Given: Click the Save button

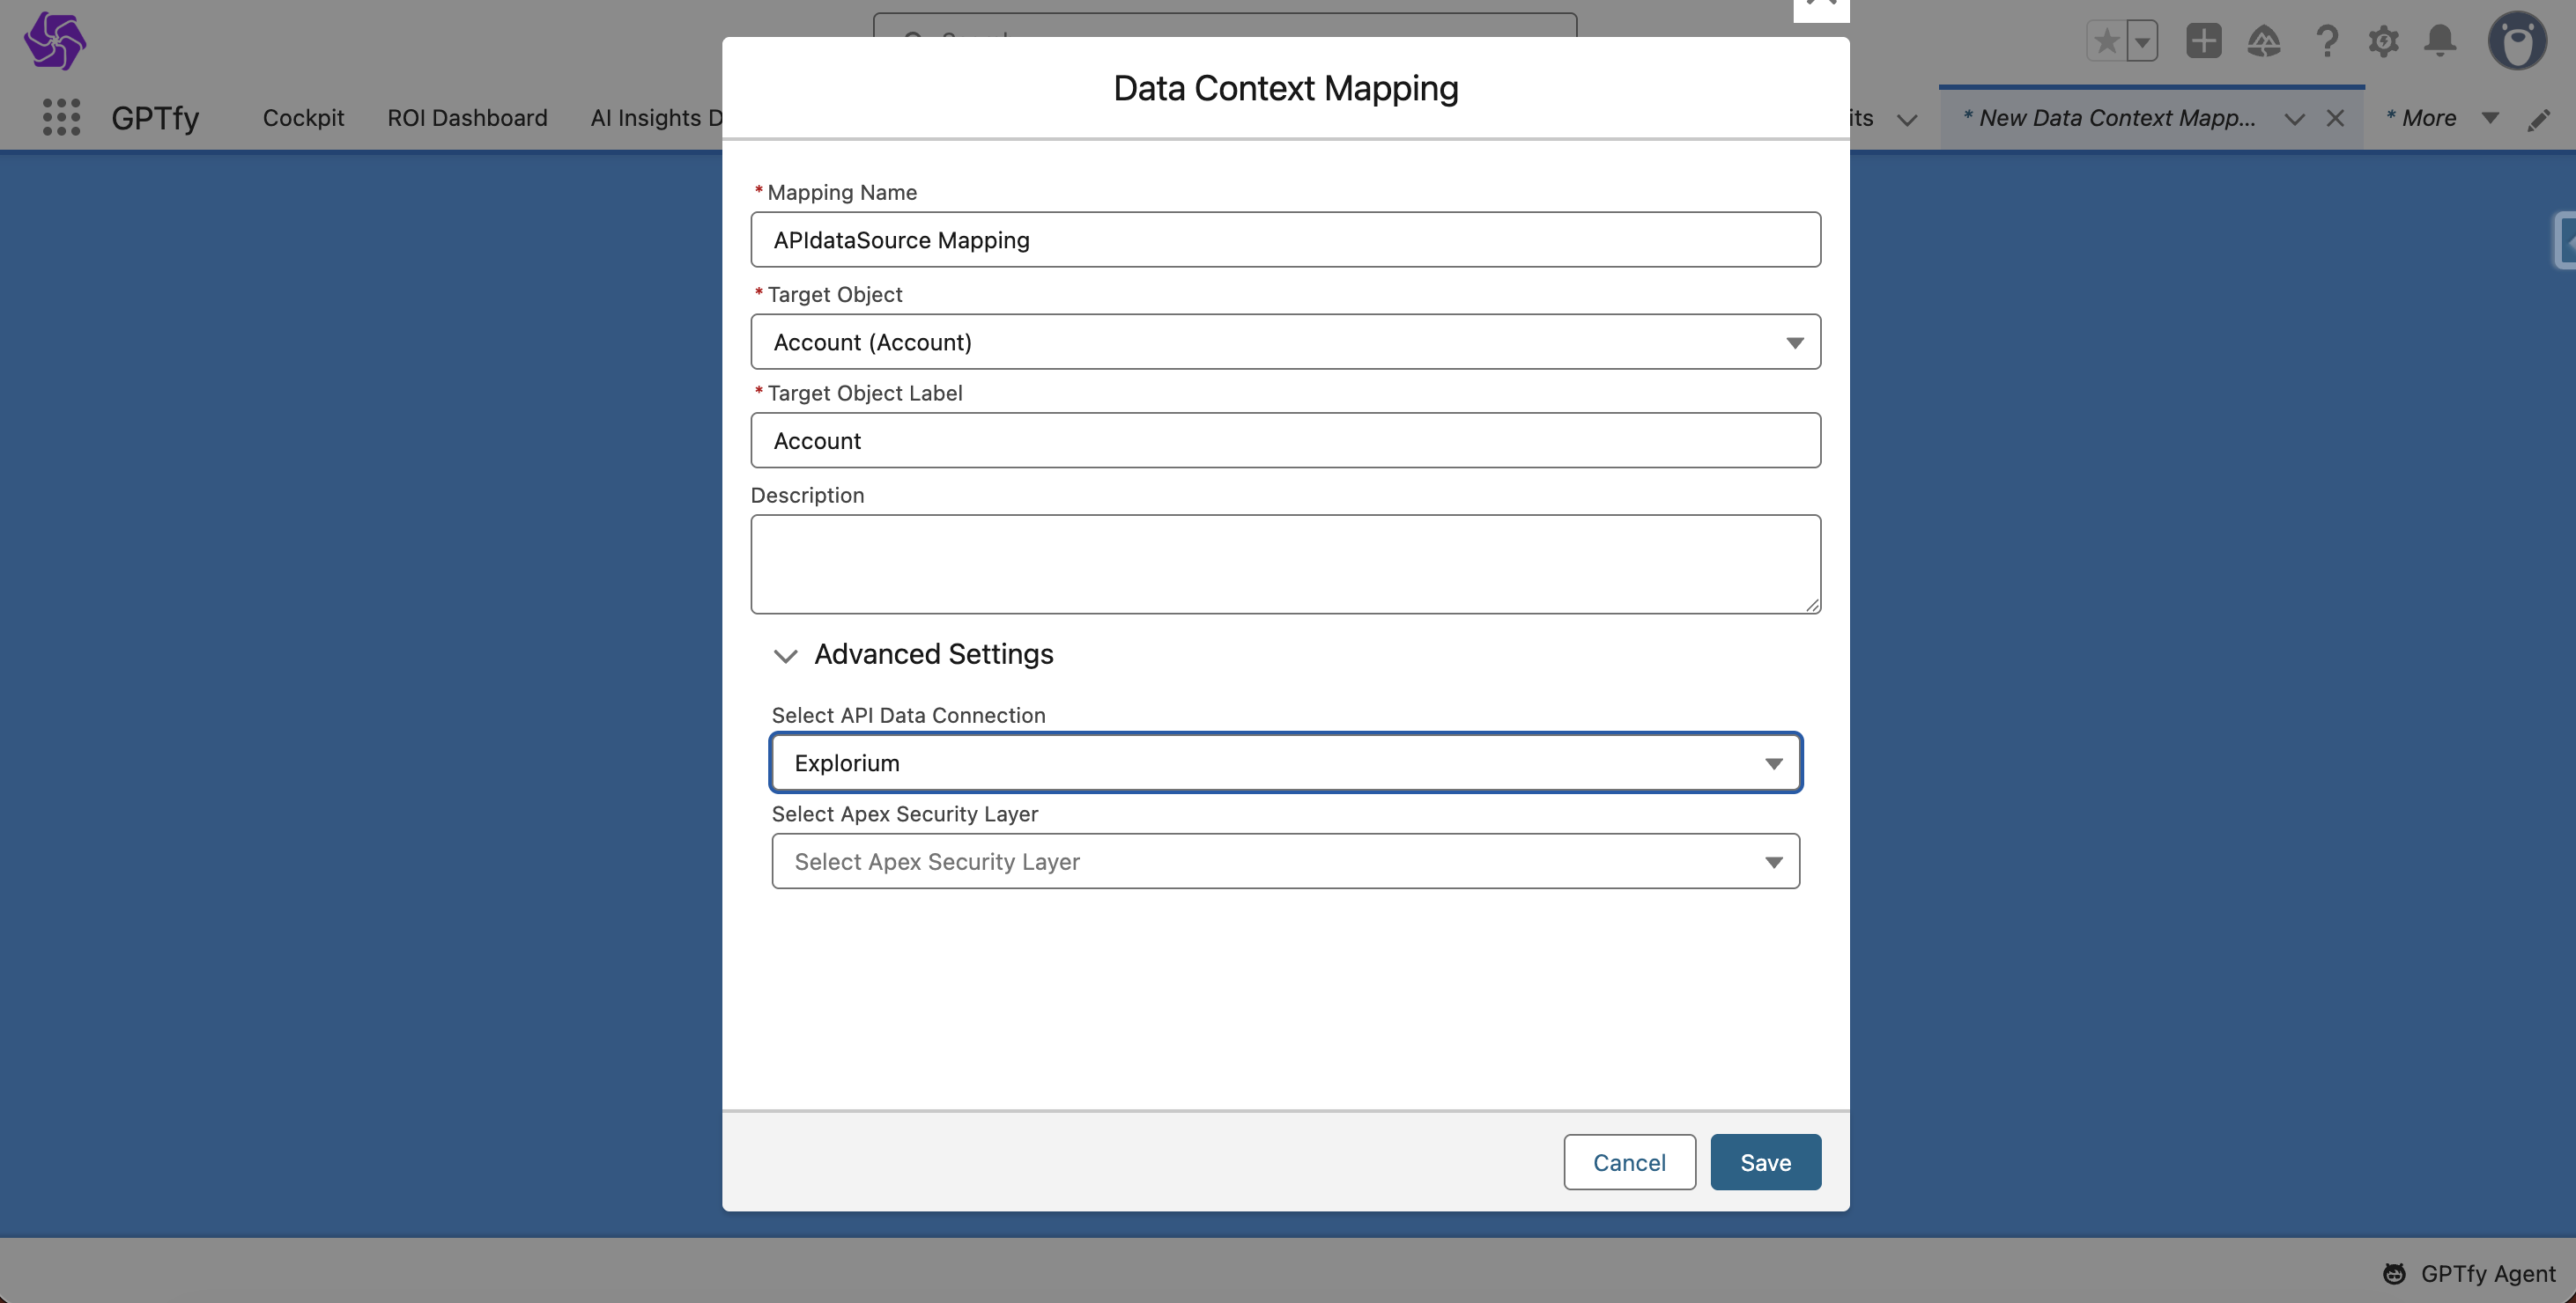Looking at the screenshot, I should click(x=1765, y=1162).
